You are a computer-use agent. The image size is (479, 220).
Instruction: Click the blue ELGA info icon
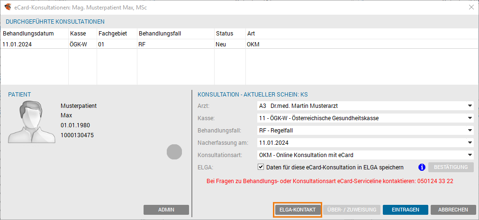422,167
